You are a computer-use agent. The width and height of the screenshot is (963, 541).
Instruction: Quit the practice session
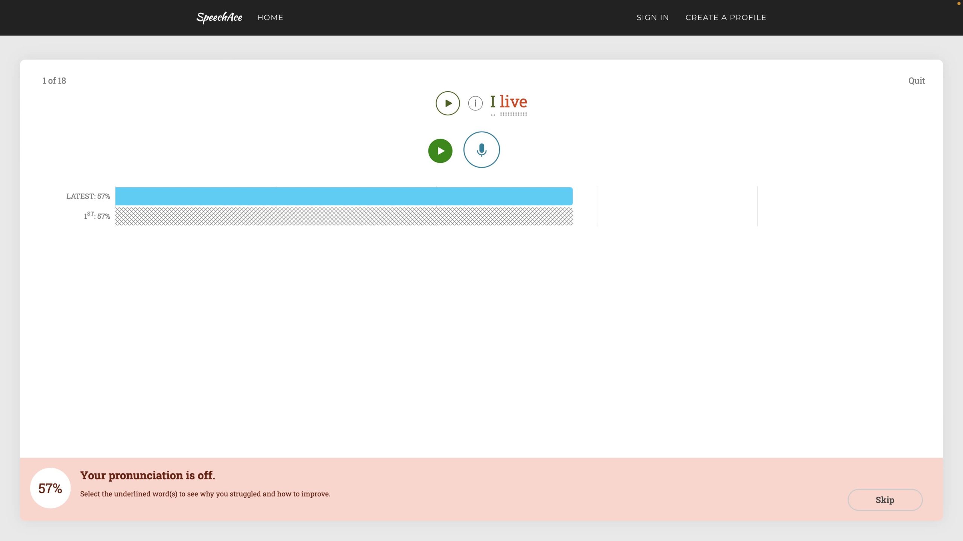coord(916,80)
